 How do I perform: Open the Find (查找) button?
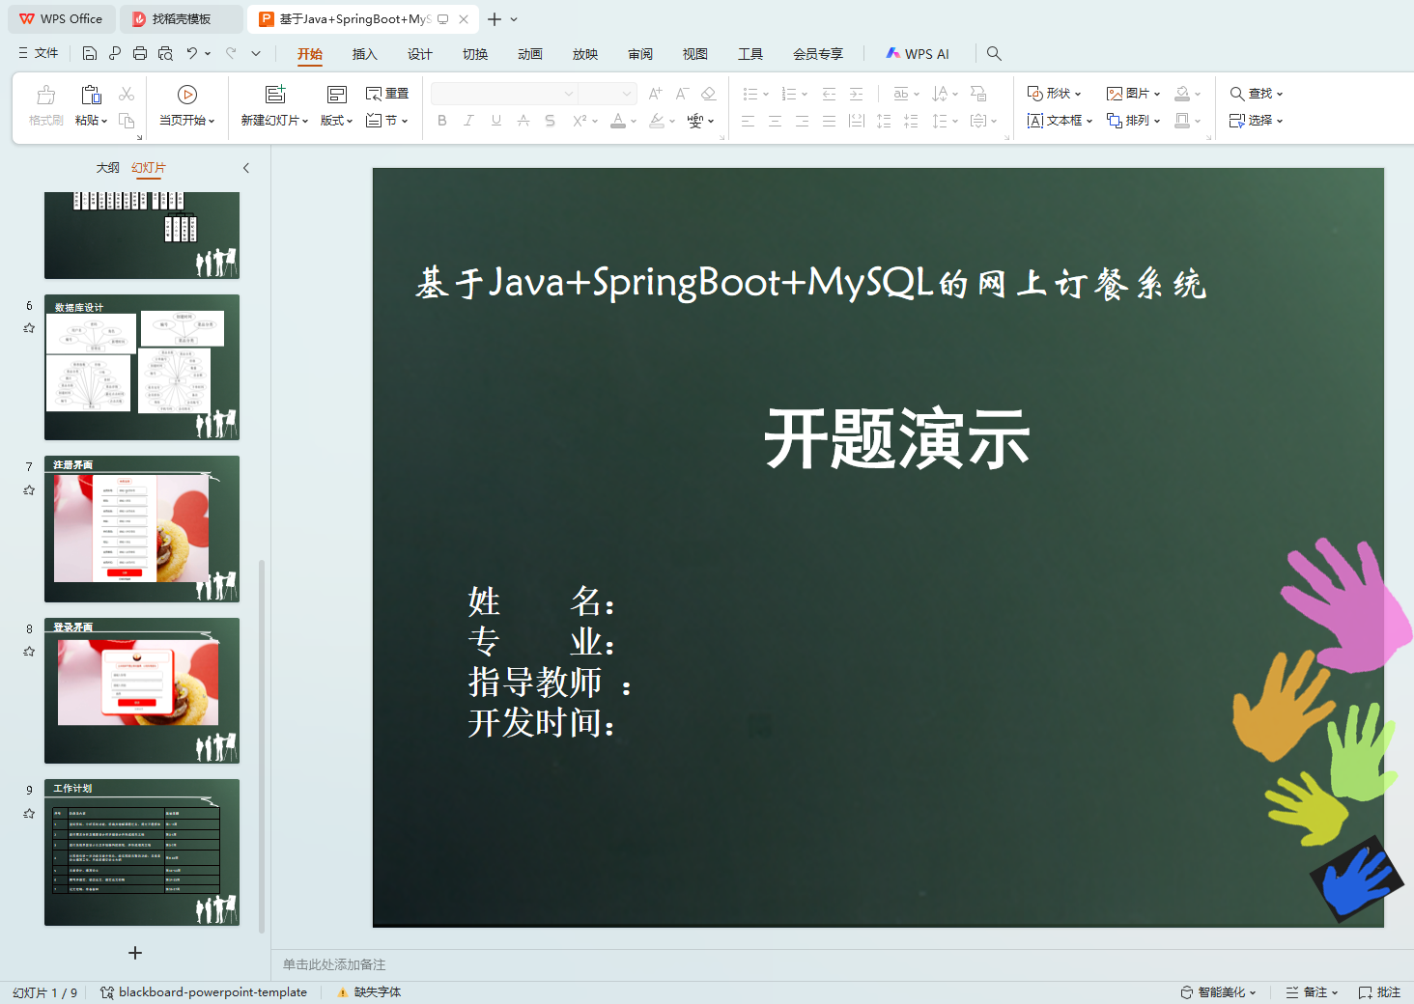[1256, 94]
